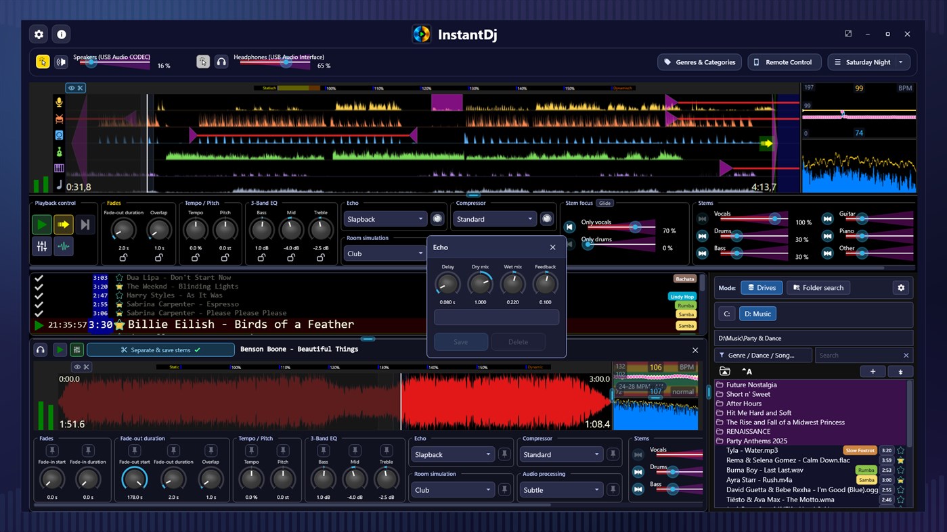Open the Genre / Dance / Song filter dropdown
The image size is (947, 532).
[x=763, y=355]
